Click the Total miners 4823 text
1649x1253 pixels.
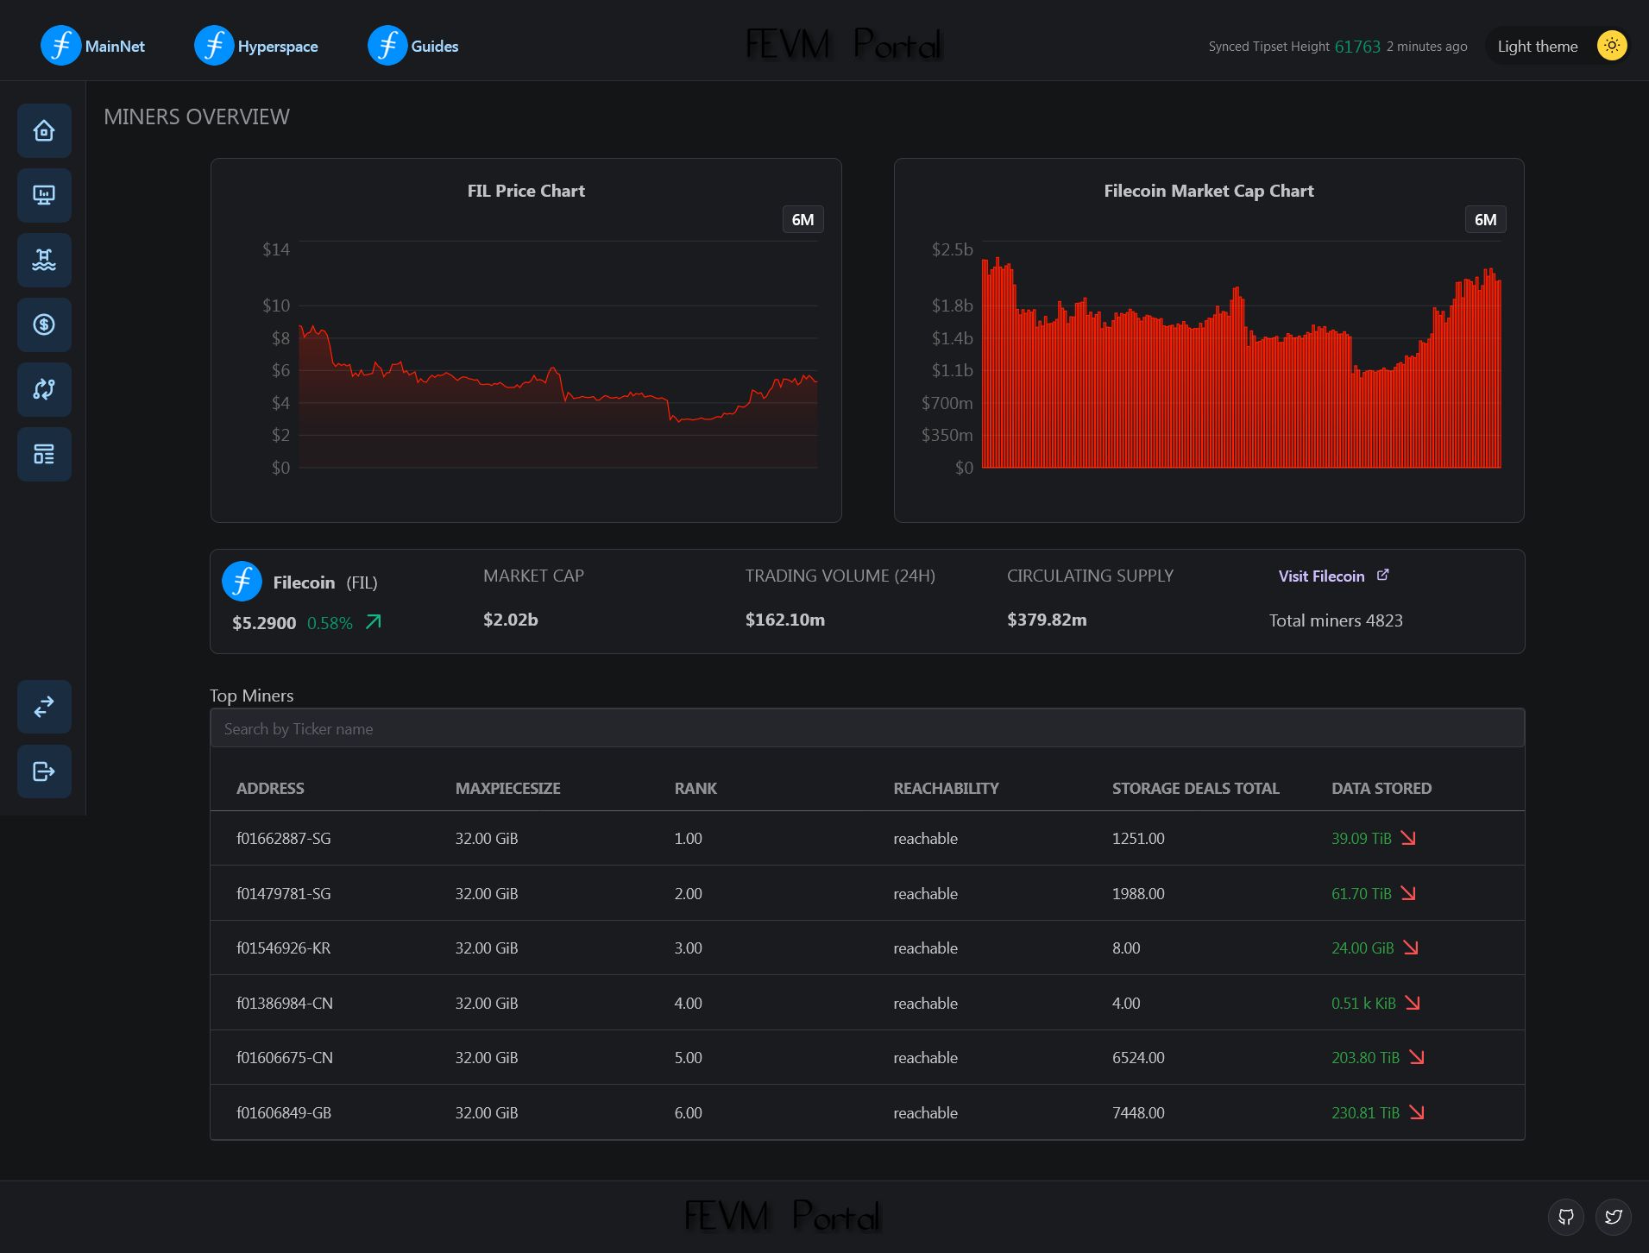tap(1335, 620)
